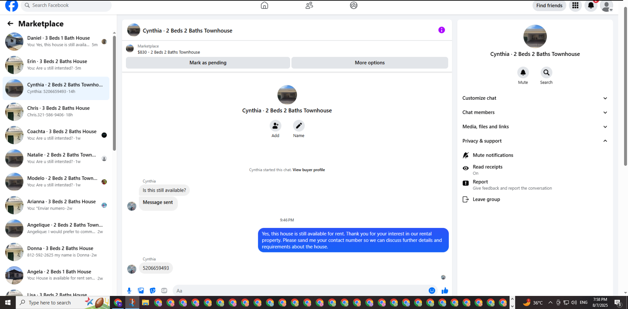Open the $830 Marketplace listing thumbnail

pyautogui.click(x=130, y=49)
